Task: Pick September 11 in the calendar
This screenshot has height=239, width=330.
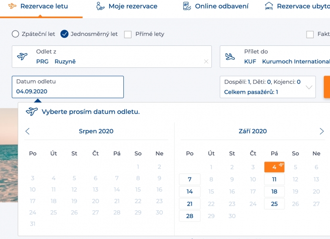Action: click(x=274, y=179)
